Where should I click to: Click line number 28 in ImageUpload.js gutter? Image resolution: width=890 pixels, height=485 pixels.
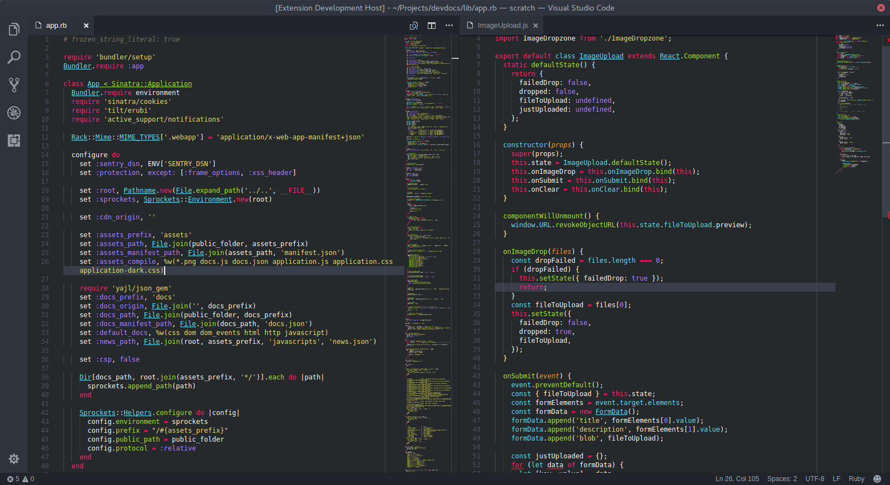coord(476,252)
